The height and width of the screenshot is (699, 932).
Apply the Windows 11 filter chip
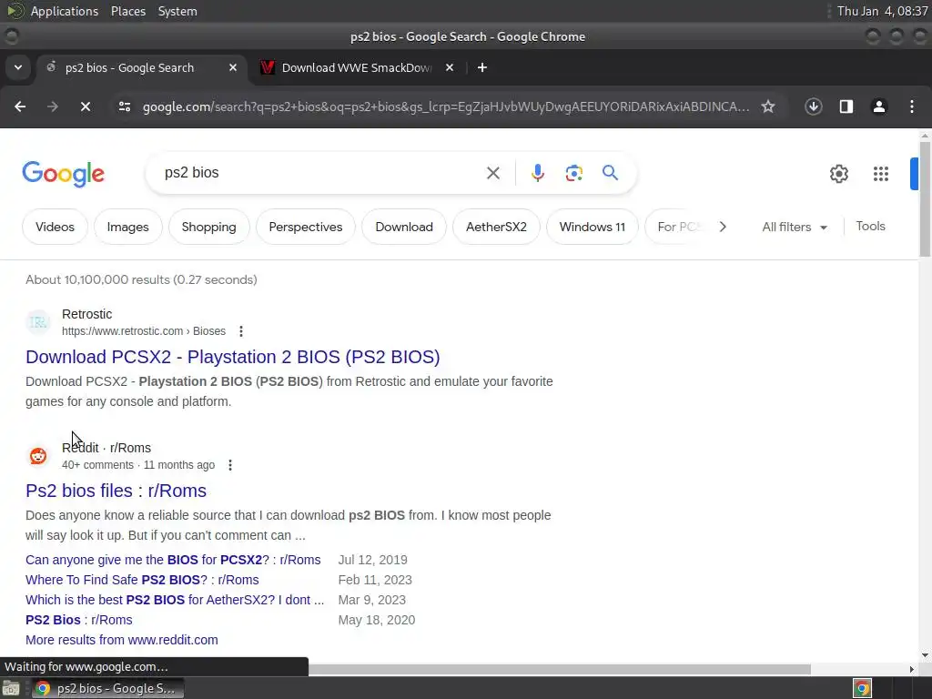(592, 227)
